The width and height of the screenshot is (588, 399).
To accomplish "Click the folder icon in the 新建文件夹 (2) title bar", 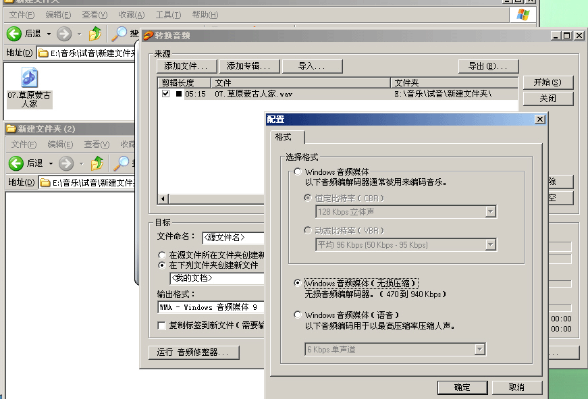I will coord(11,129).
